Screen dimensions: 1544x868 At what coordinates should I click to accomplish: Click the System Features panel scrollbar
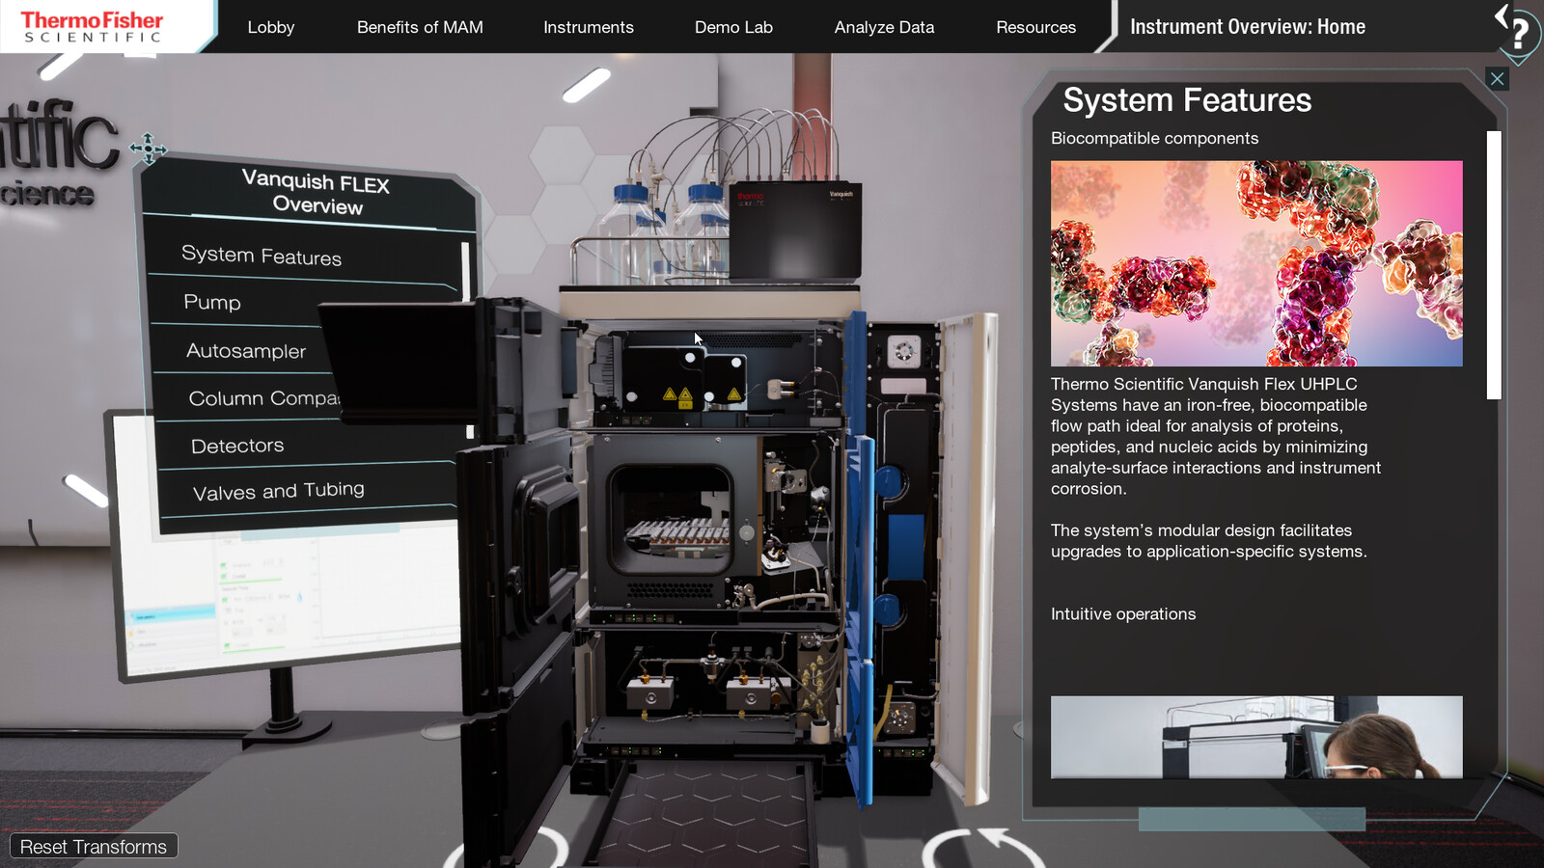pos(1494,265)
